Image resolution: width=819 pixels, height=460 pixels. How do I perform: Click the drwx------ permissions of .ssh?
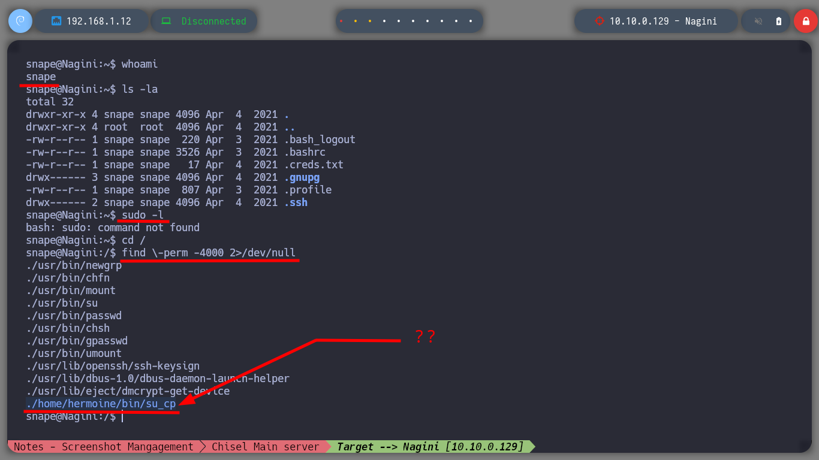pyautogui.click(x=56, y=202)
